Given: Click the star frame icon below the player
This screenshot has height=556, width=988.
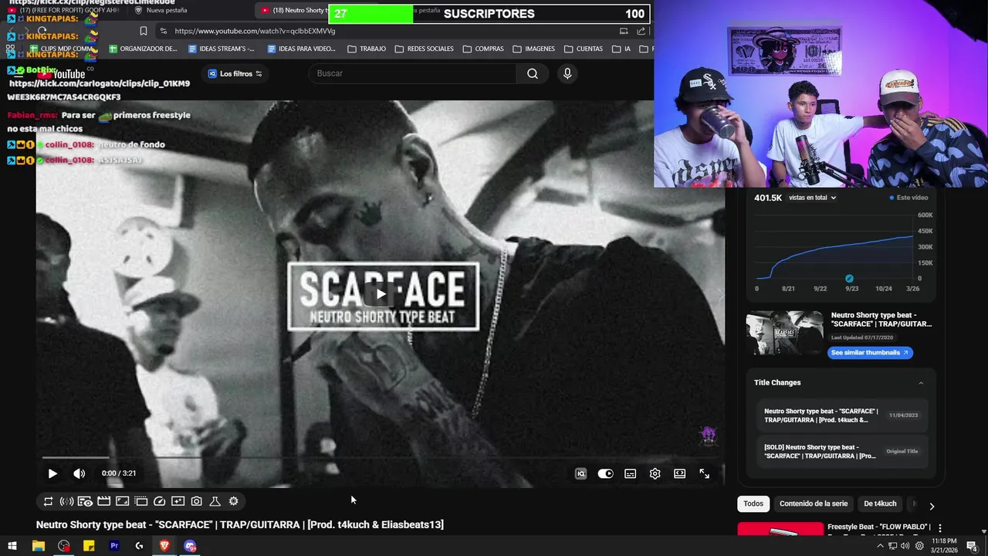Looking at the screenshot, I should coord(178,501).
